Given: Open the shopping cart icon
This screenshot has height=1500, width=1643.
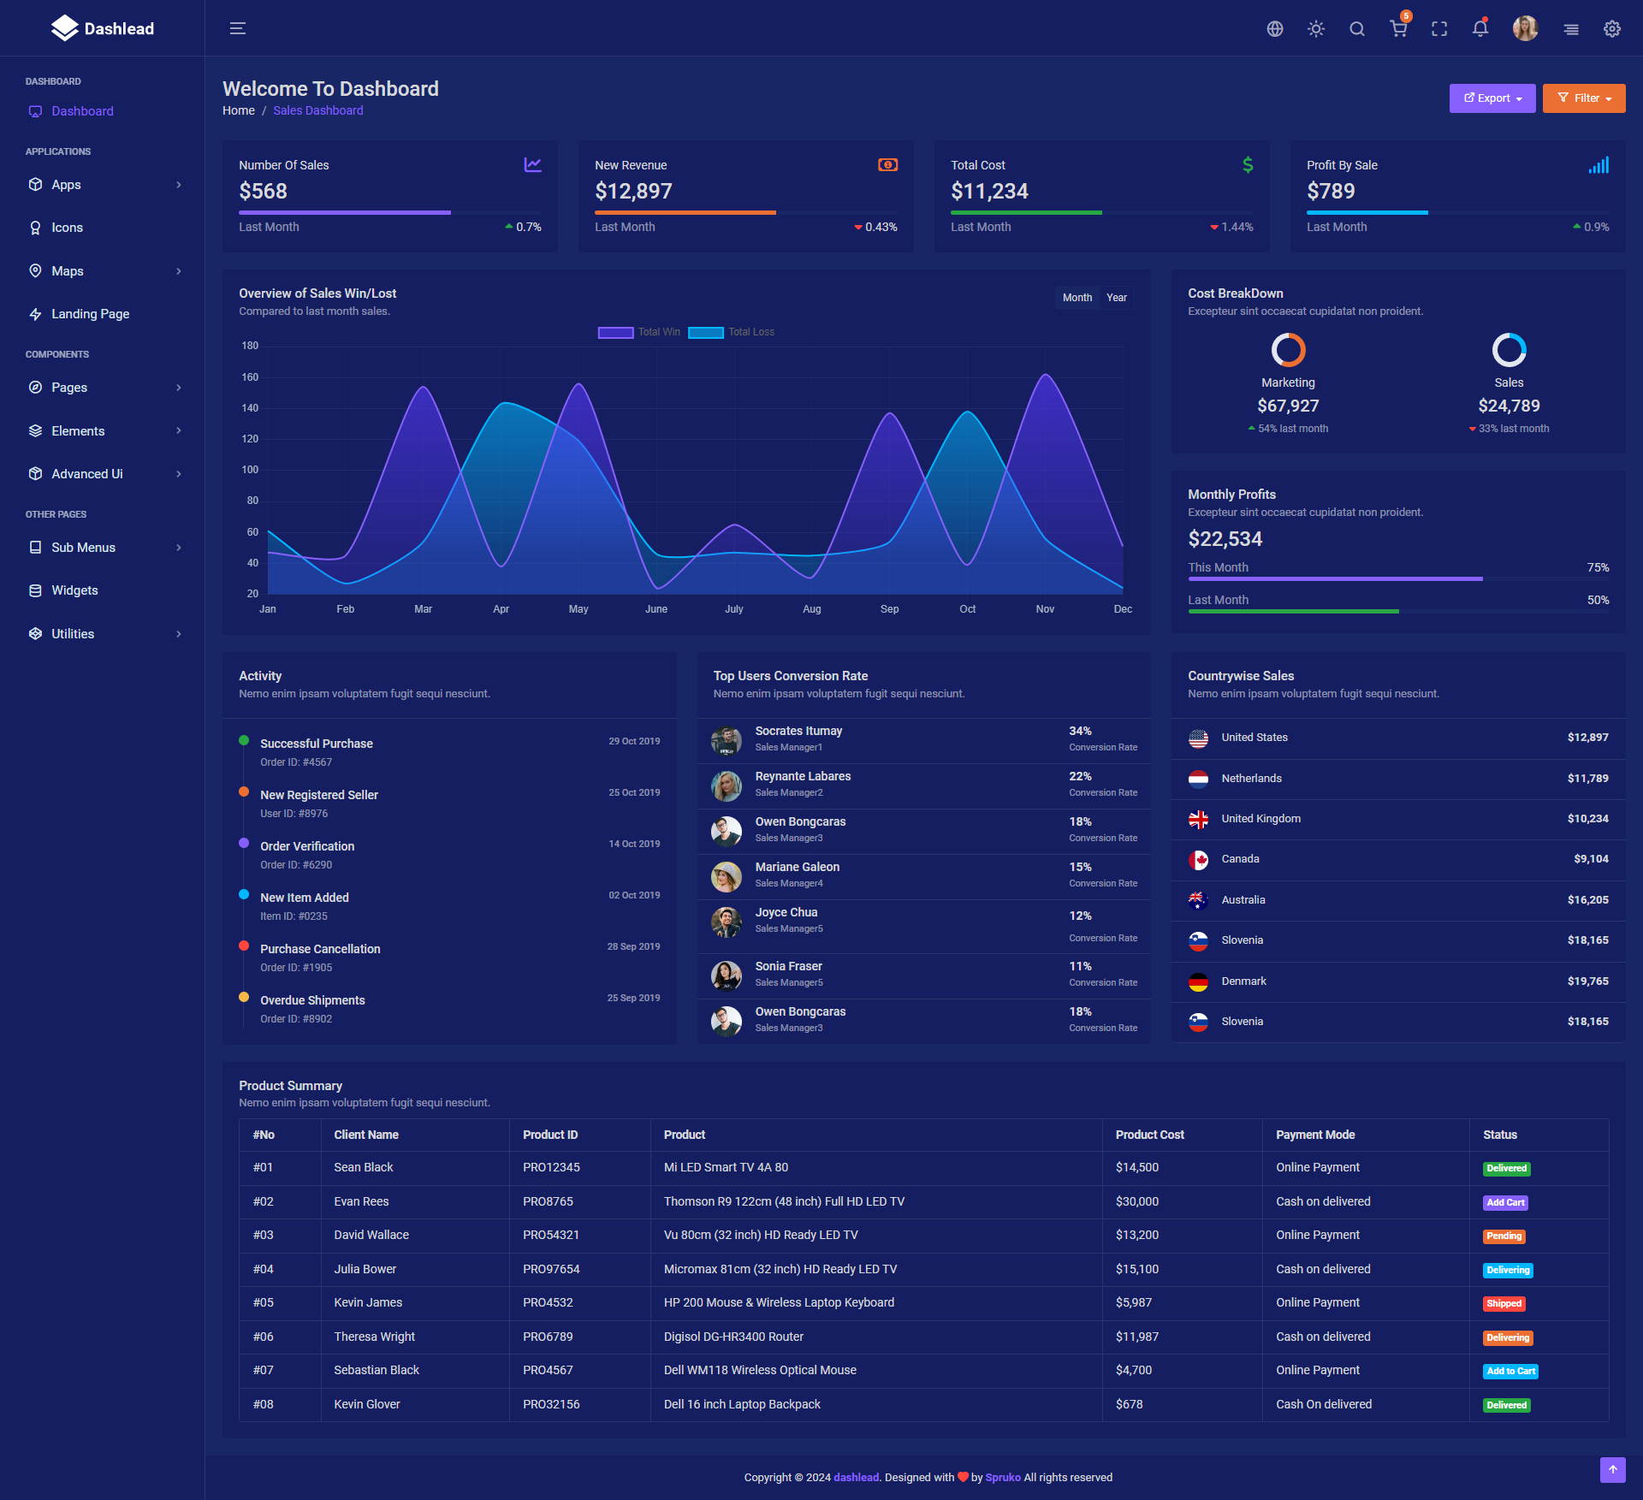Looking at the screenshot, I should pos(1398,29).
